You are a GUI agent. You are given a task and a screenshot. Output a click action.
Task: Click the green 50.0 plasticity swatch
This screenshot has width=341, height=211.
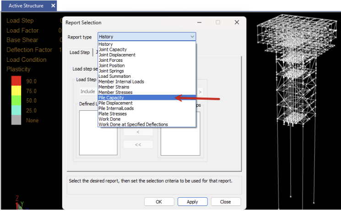tap(16, 100)
